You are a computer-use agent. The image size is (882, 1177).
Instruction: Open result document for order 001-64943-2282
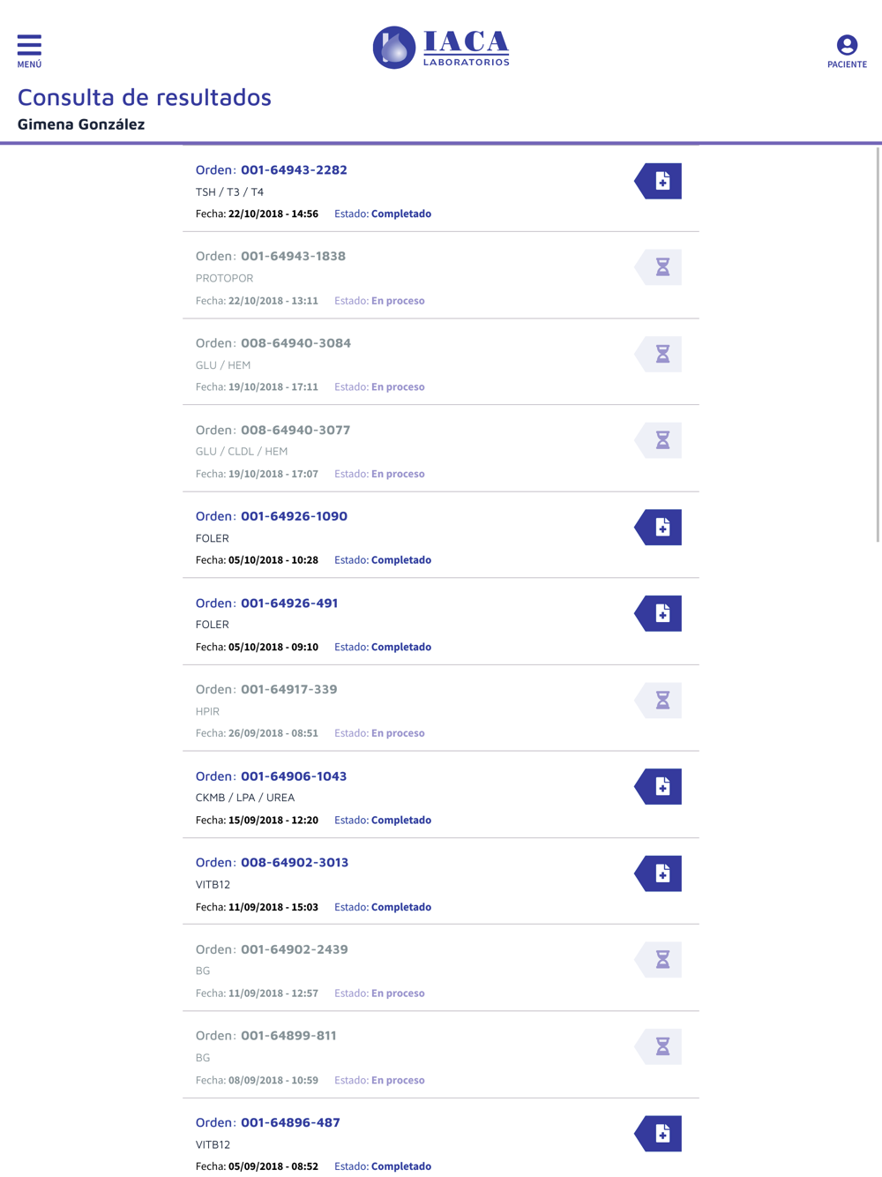coord(658,181)
